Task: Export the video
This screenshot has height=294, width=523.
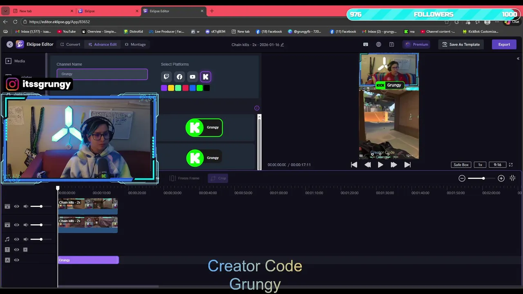Action: [504, 44]
